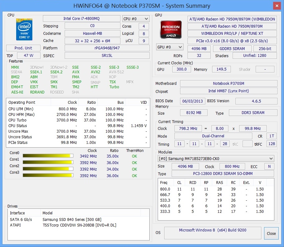This screenshot has width=284, height=247.
Task: Click the Intel Core i7 logo
Action: 24,29
